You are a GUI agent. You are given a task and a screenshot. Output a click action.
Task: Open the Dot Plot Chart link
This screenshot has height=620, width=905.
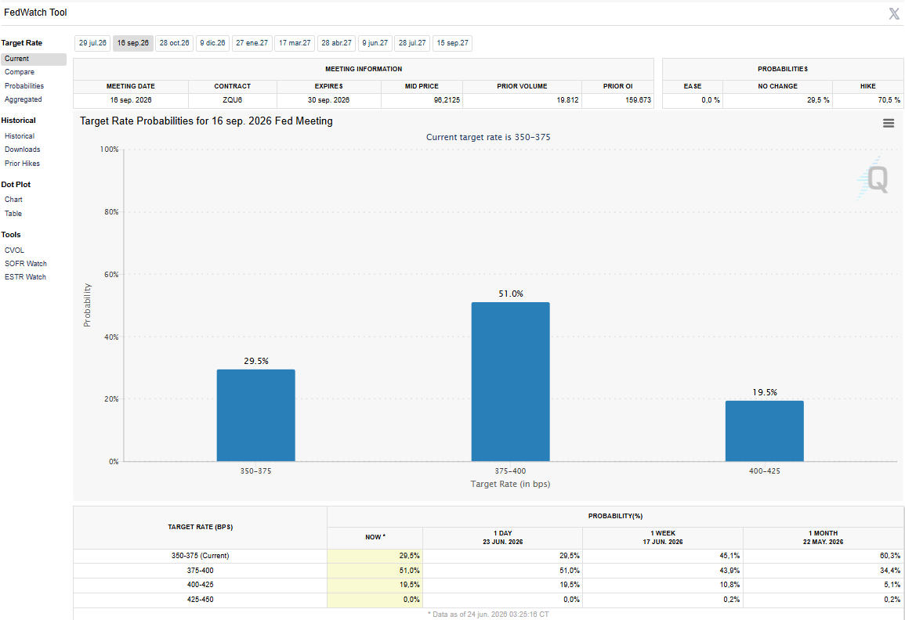[x=13, y=200]
